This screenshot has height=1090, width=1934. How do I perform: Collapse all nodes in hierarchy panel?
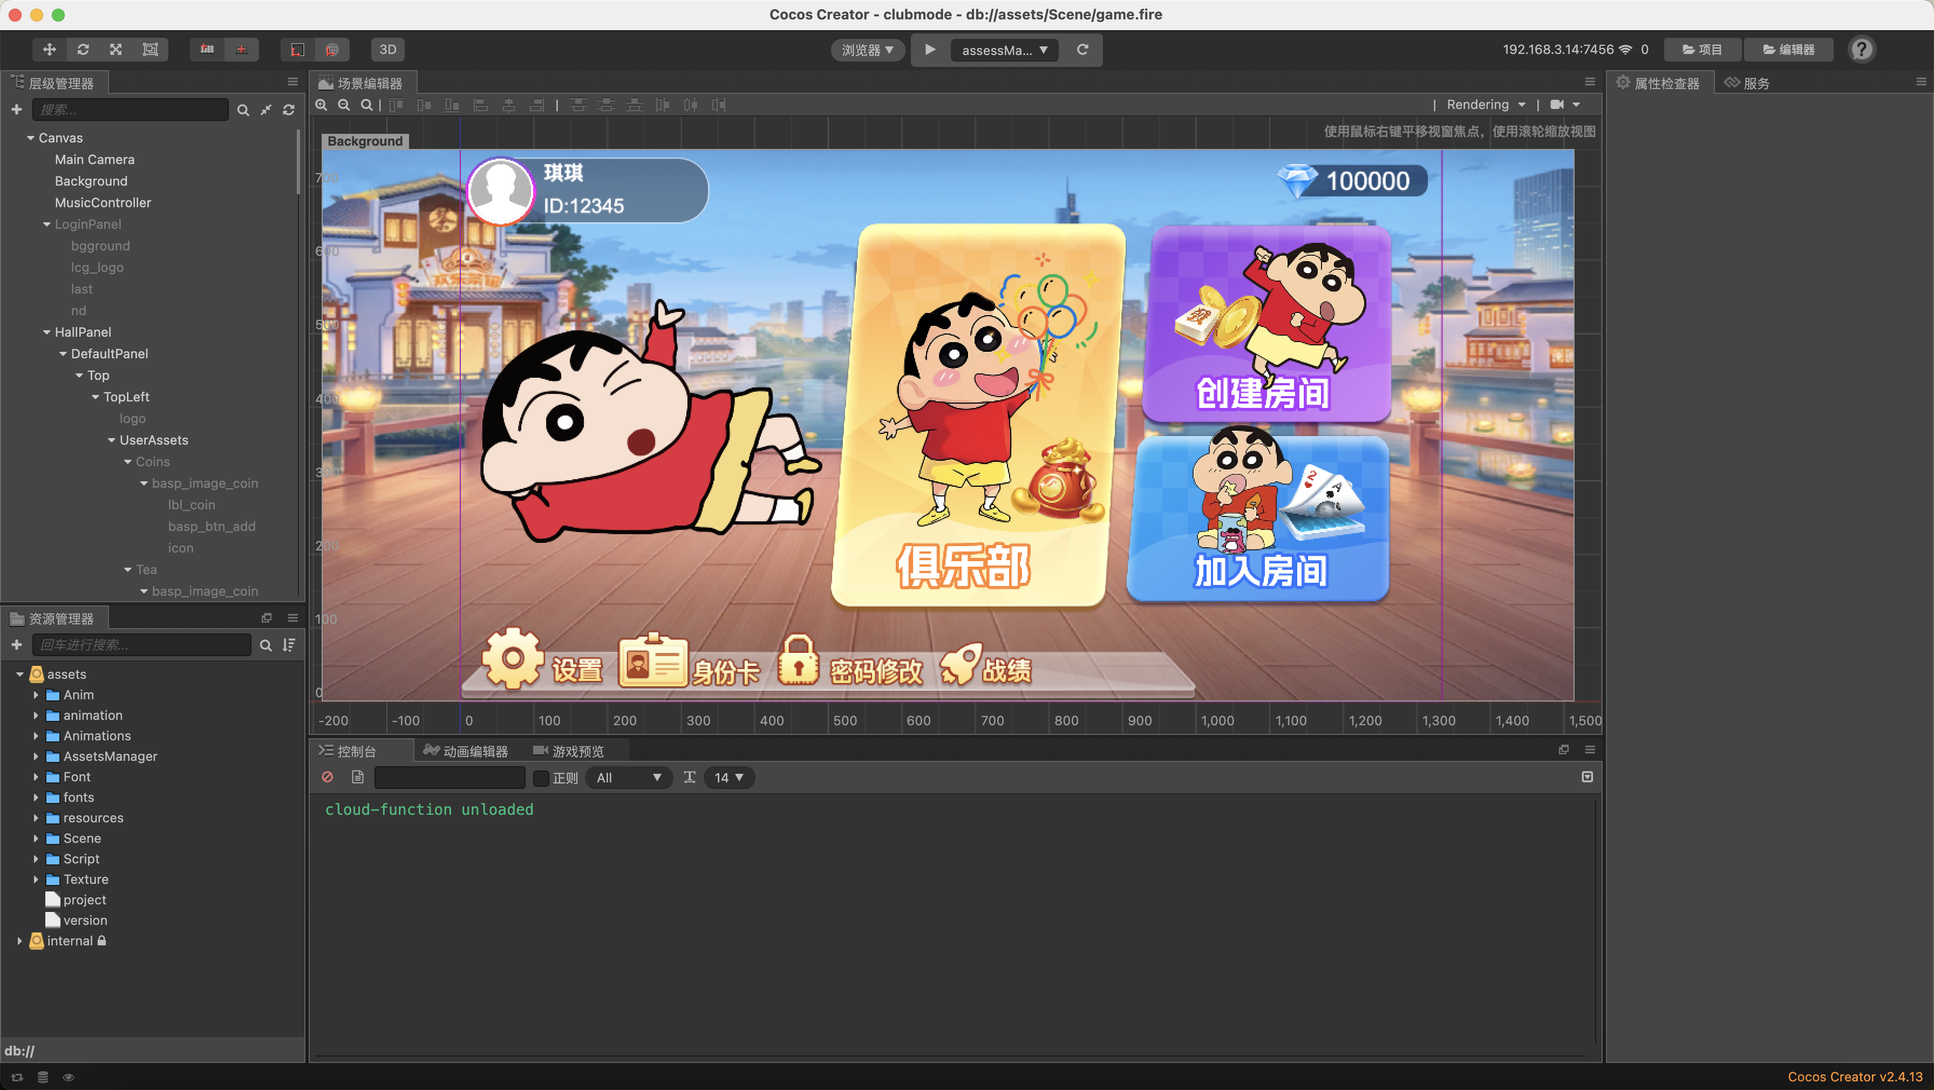266,111
